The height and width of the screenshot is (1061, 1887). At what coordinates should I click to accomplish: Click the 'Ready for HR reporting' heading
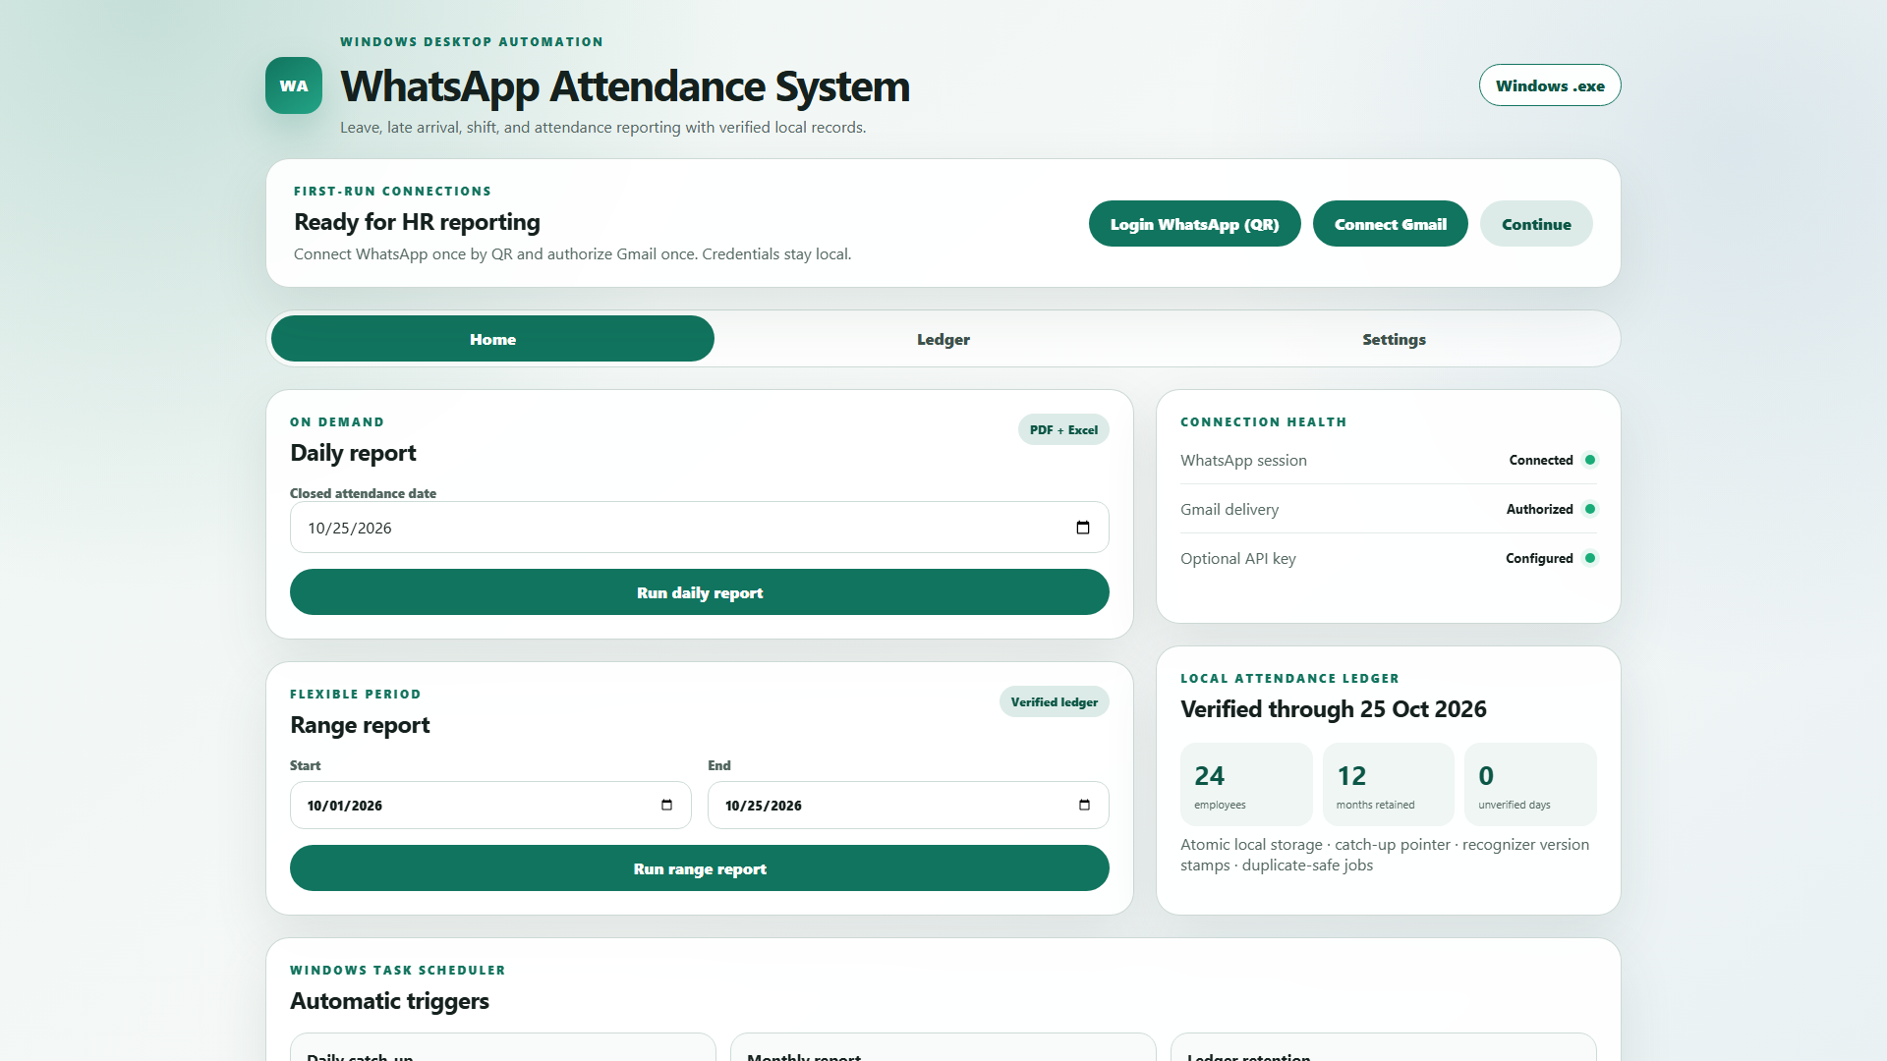(417, 222)
